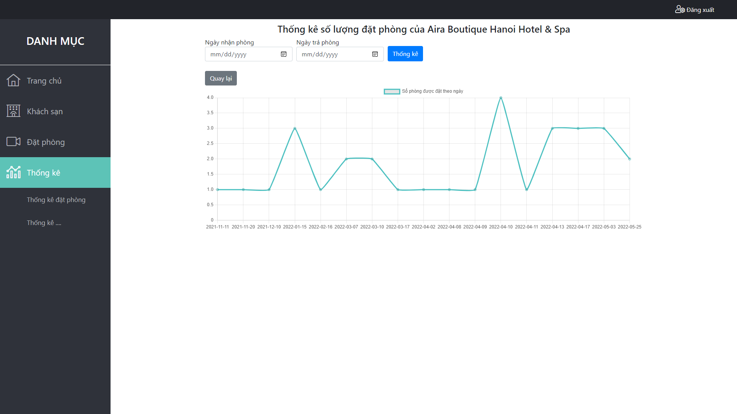The width and height of the screenshot is (737, 414).
Task: Collapse the active Thống kê menu
Action: pyautogui.click(x=44, y=173)
